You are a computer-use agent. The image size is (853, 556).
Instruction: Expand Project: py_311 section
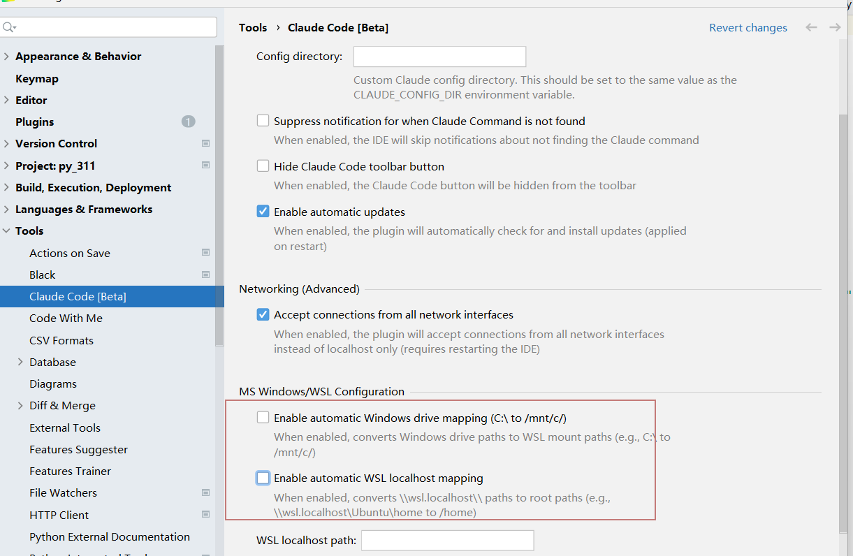point(7,166)
